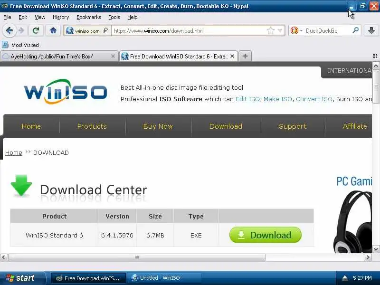Click the address bar URL field

pos(189,31)
